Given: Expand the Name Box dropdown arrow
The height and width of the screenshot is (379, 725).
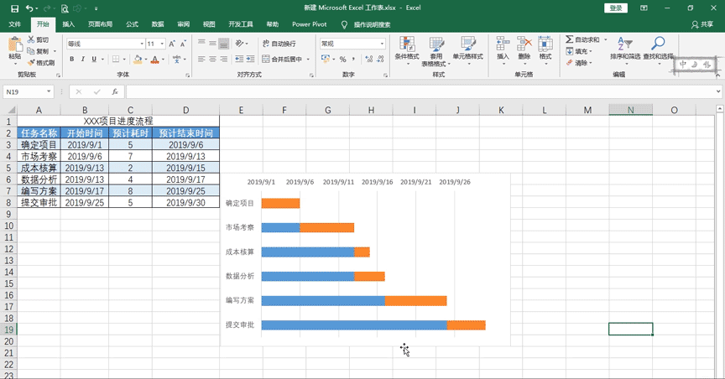Looking at the screenshot, I should [48, 91].
